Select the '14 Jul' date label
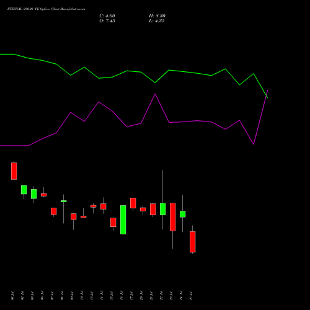Screen dimensions: 310x310 coord(102,296)
